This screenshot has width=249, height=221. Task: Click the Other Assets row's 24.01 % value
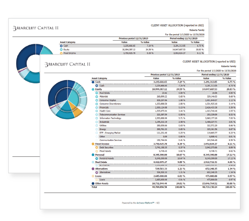181,183
